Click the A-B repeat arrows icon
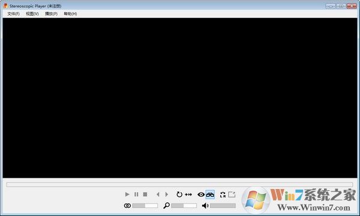The width and height of the screenshot is (360, 216). click(x=188, y=194)
